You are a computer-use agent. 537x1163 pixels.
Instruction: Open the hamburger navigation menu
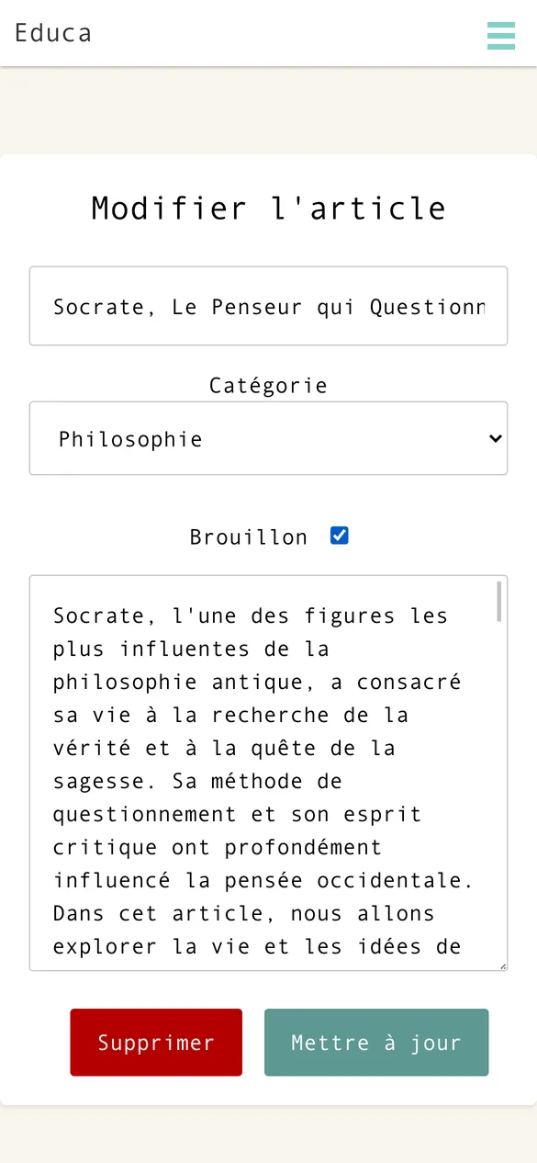501,36
